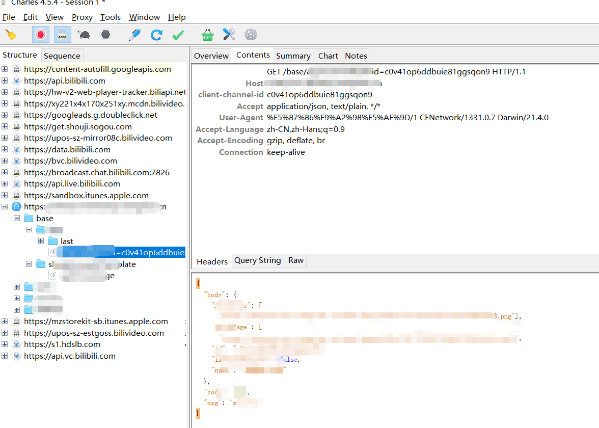Click the lightning icon of data.bilibili.com

click(16, 149)
